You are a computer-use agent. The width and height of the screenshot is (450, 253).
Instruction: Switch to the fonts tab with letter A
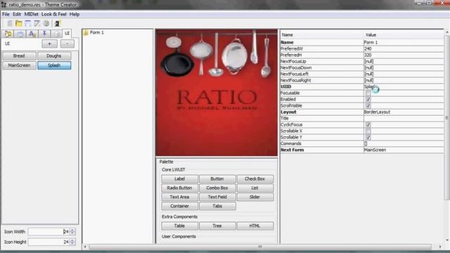[32, 34]
